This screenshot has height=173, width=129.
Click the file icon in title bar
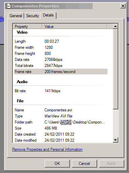tap(8, 6)
